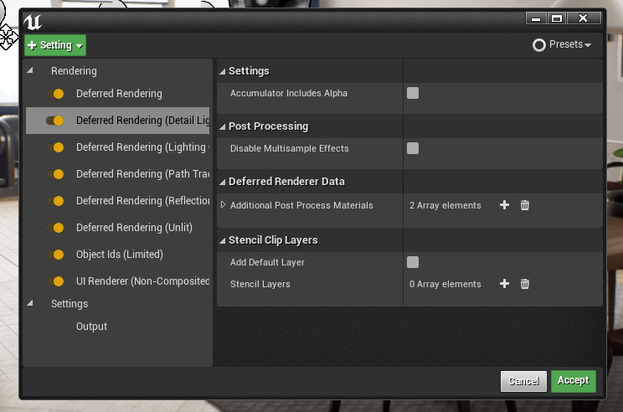
Task: Maximize the settings window
Action: point(557,18)
